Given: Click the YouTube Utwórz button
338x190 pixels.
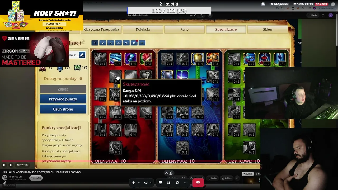Looking at the screenshot, I should click(x=312, y=15).
